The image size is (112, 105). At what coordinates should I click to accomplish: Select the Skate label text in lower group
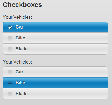[22, 94]
